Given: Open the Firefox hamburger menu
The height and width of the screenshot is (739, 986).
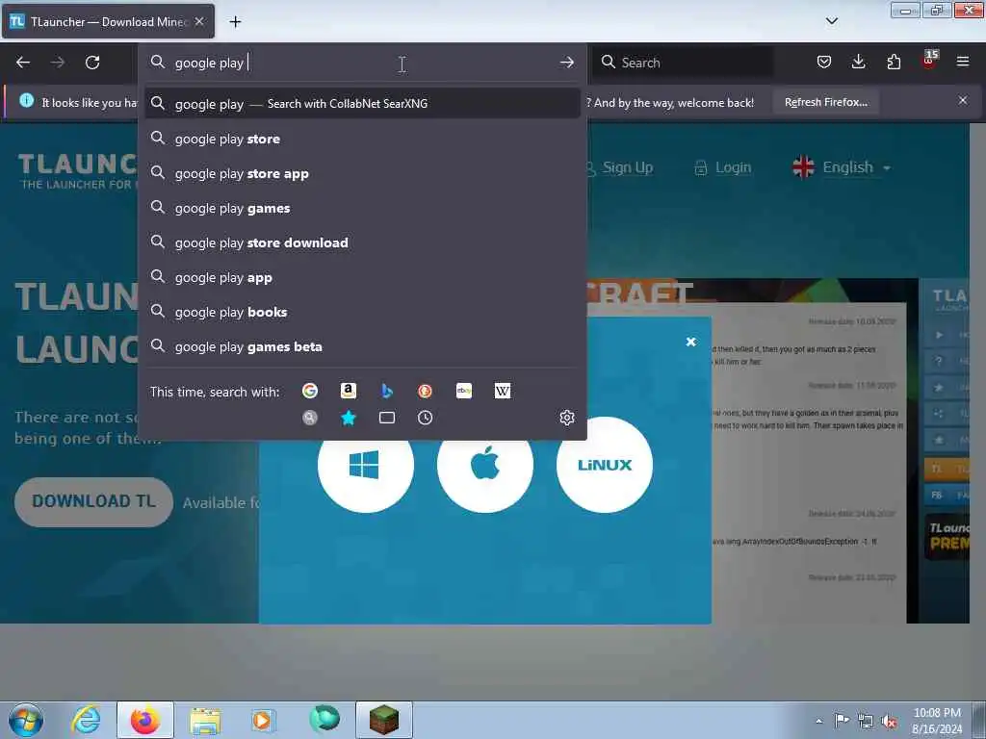Looking at the screenshot, I should click(x=963, y=62).
